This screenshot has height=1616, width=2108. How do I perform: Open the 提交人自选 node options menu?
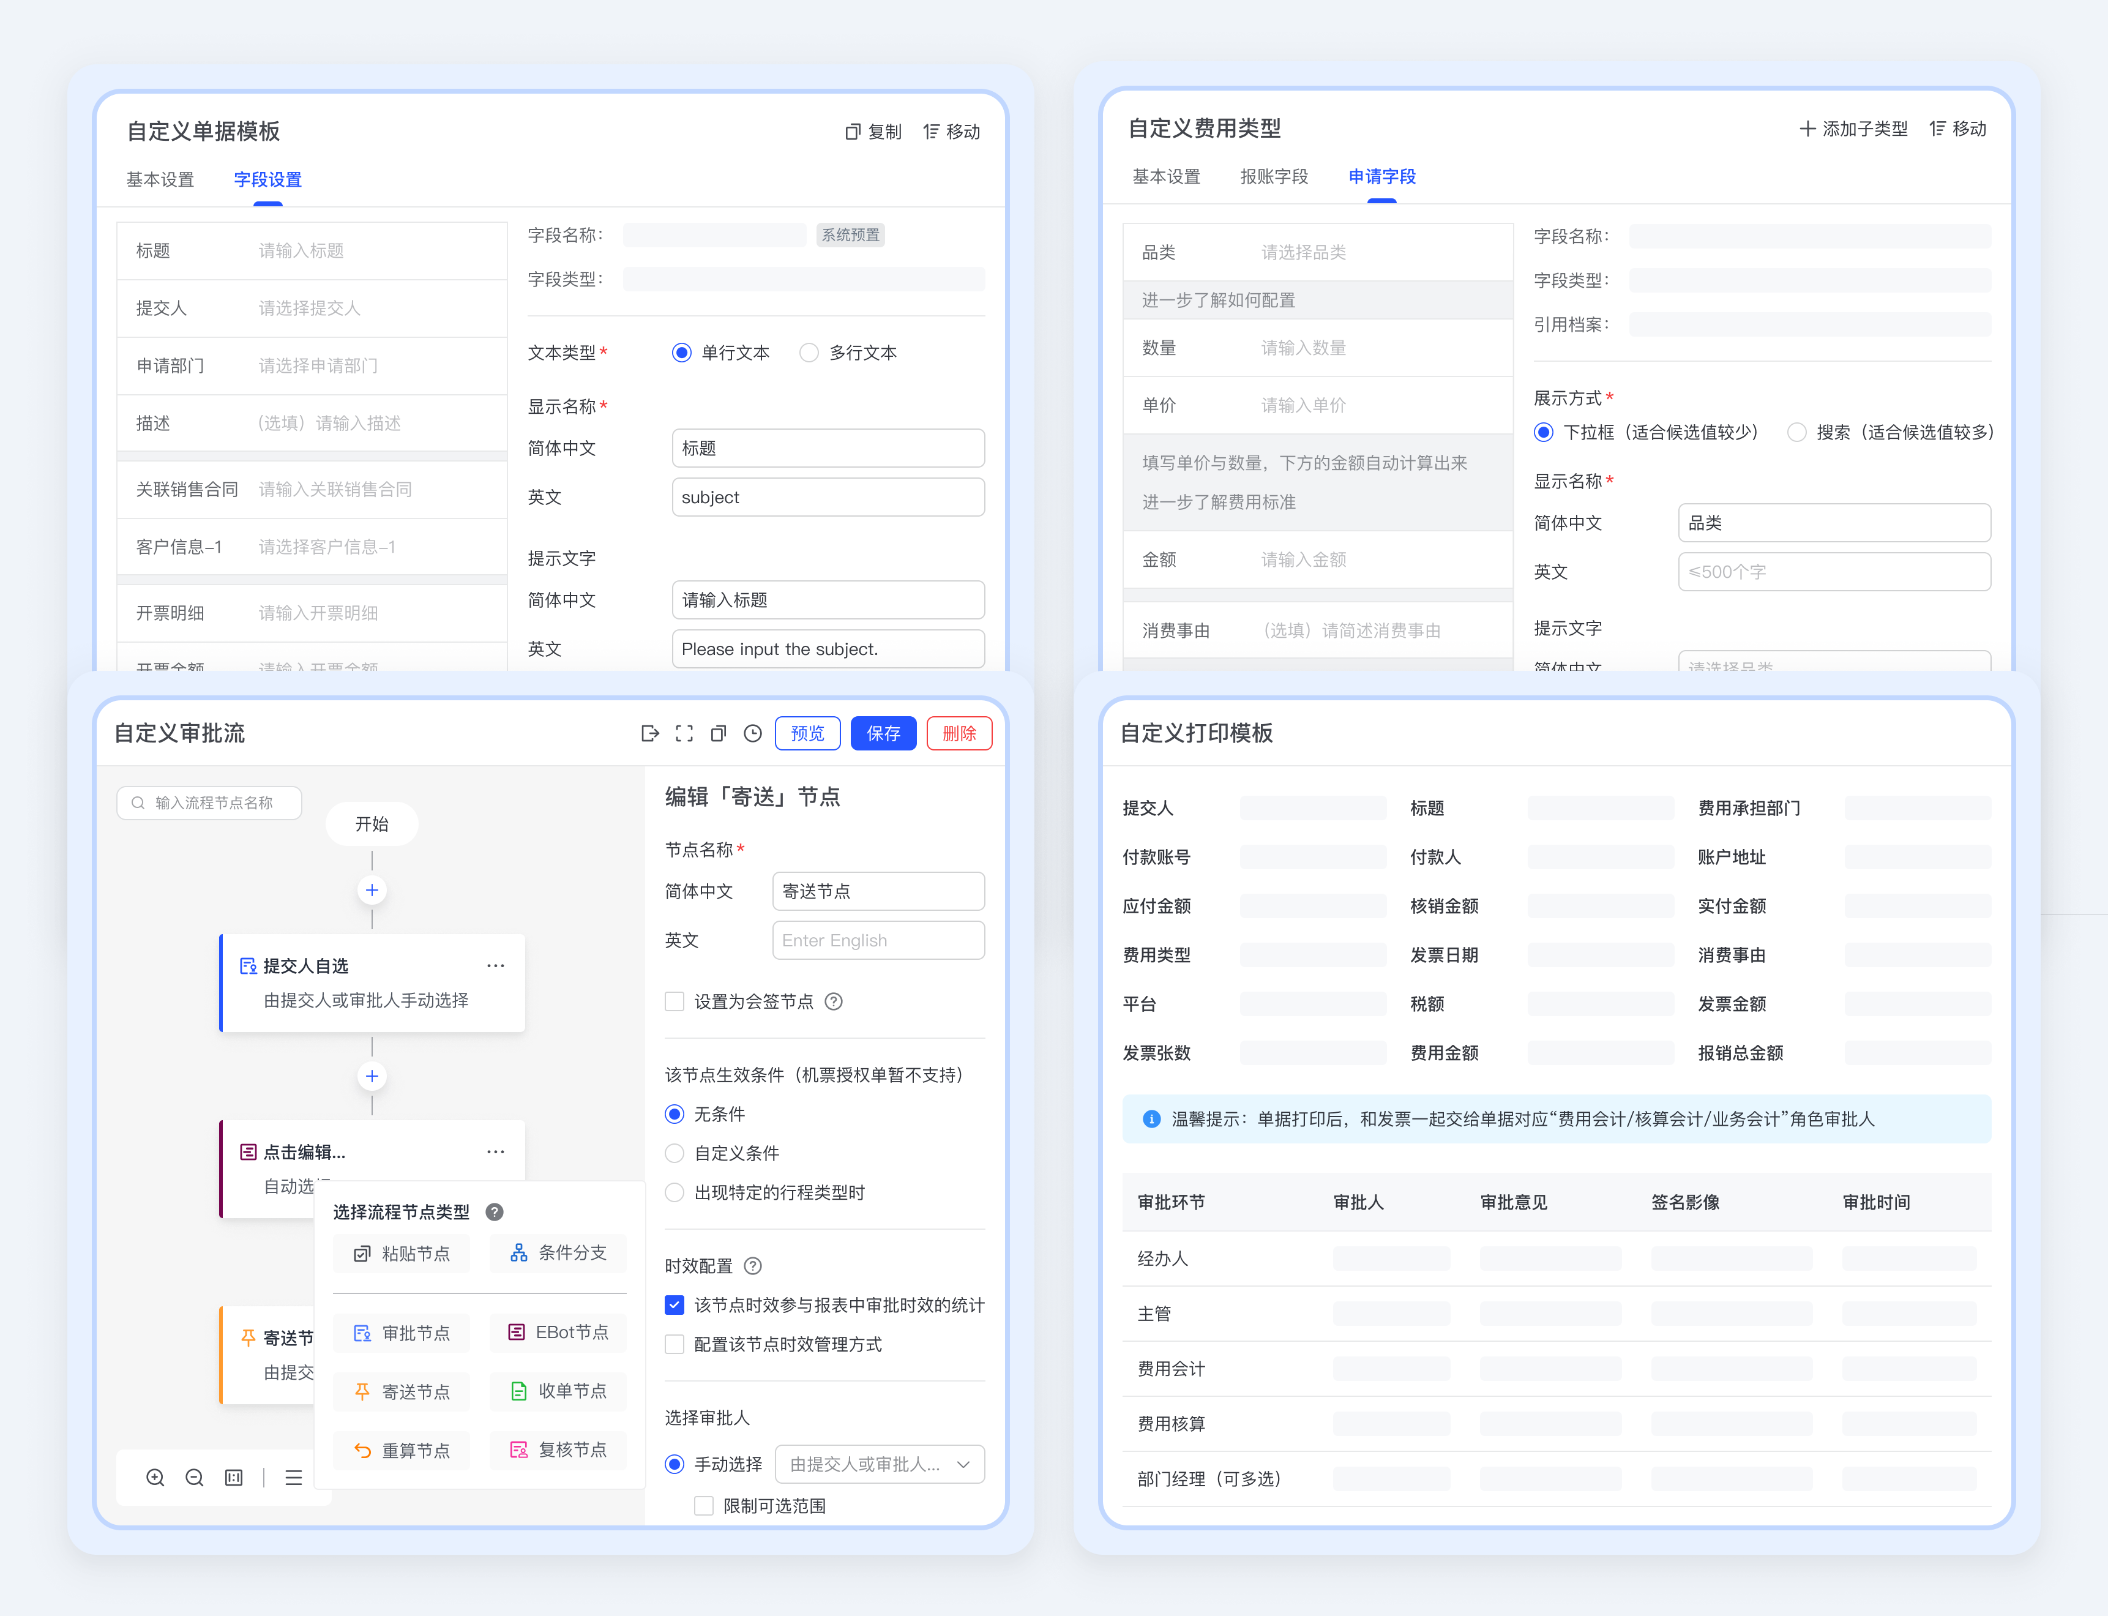[495, 966]
